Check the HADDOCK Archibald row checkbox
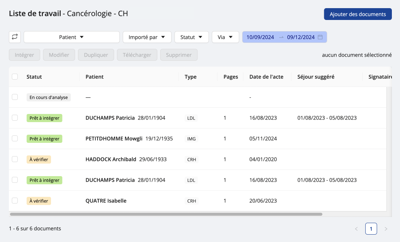Viewport: 400px width, 242px height. click(15, 159)
